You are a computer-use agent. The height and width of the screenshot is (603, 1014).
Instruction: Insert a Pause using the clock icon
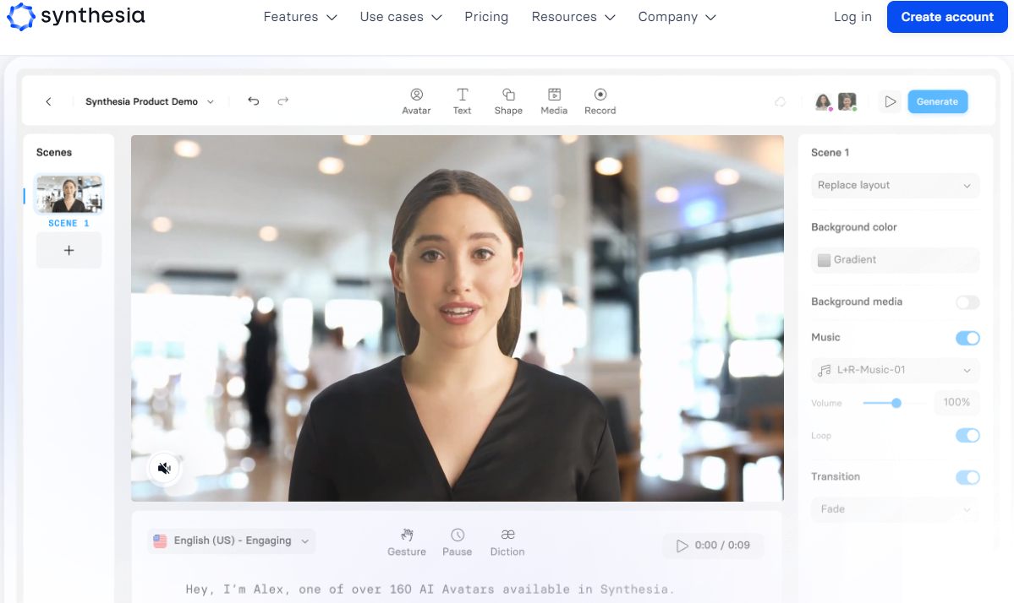[457, 535]
